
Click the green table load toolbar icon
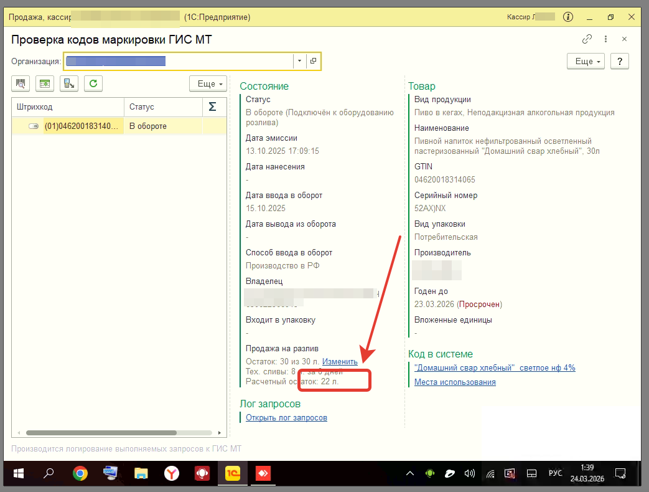[x=45, y=83]
